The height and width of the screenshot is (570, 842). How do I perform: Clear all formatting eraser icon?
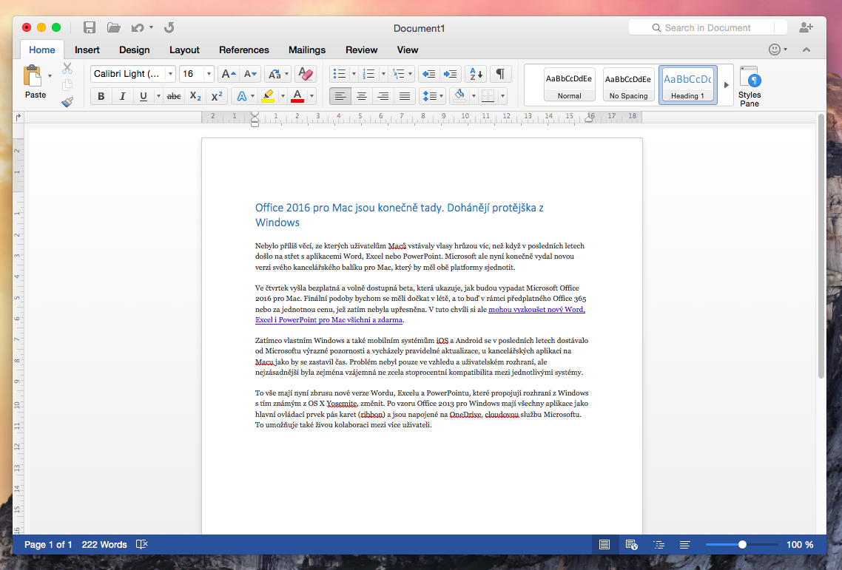coord(306,73)
